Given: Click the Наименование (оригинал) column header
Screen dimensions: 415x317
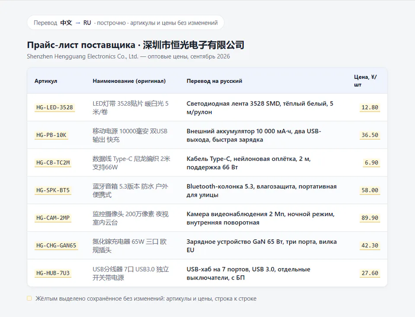Looking at the screenshot, I should pos(129,81).
